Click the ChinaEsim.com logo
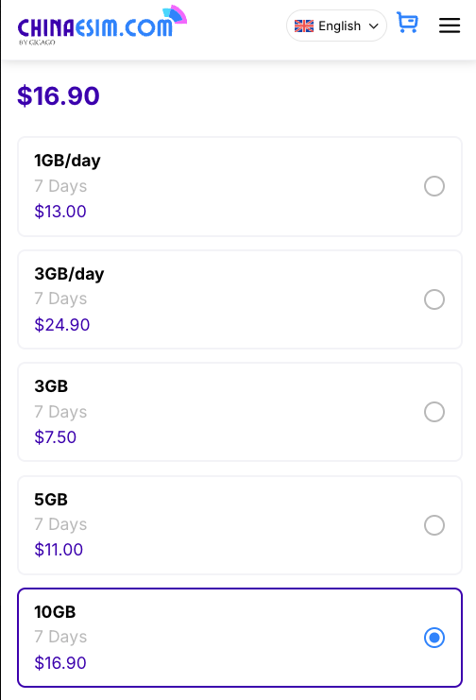The image size is (476, 700). (102, 25)
